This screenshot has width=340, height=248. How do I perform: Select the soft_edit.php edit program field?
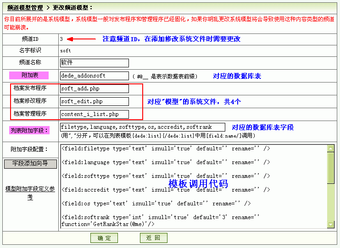[x=95, y=101]
